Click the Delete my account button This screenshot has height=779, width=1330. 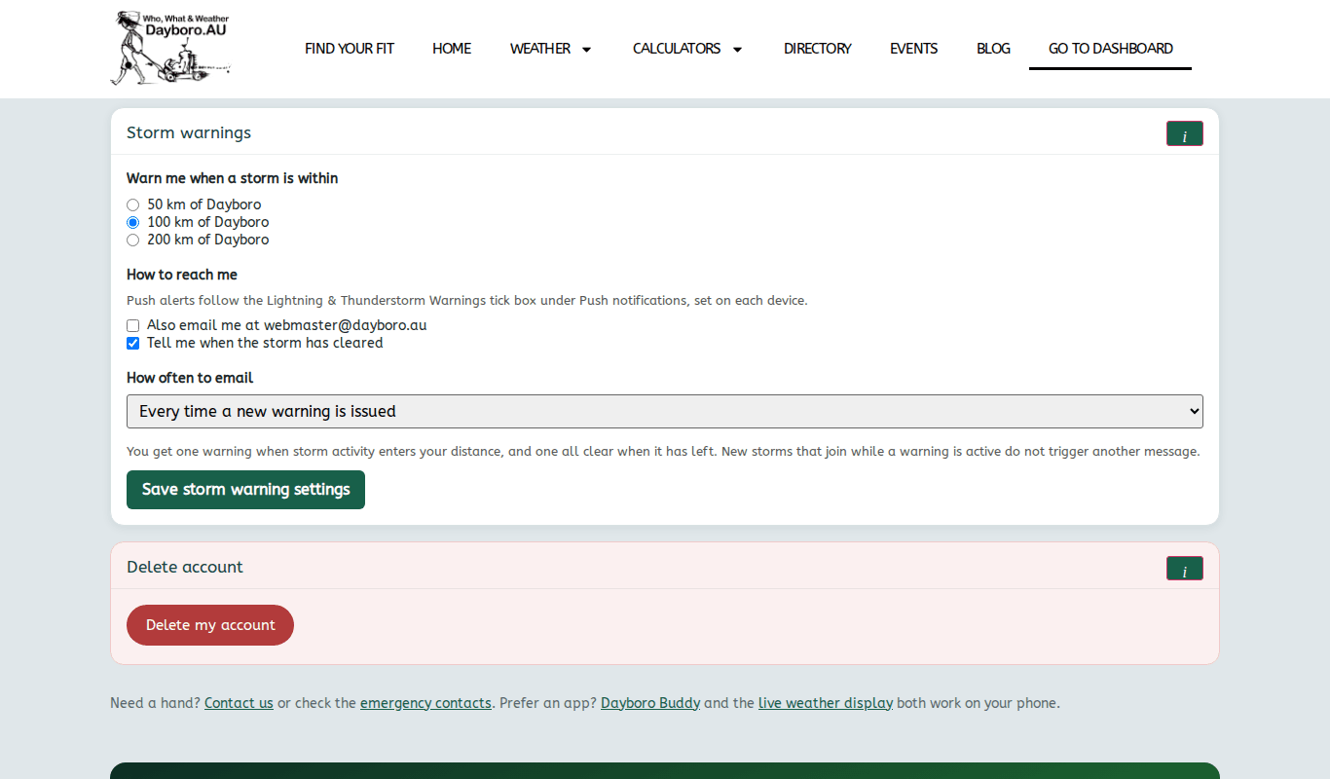click(210, 625)
